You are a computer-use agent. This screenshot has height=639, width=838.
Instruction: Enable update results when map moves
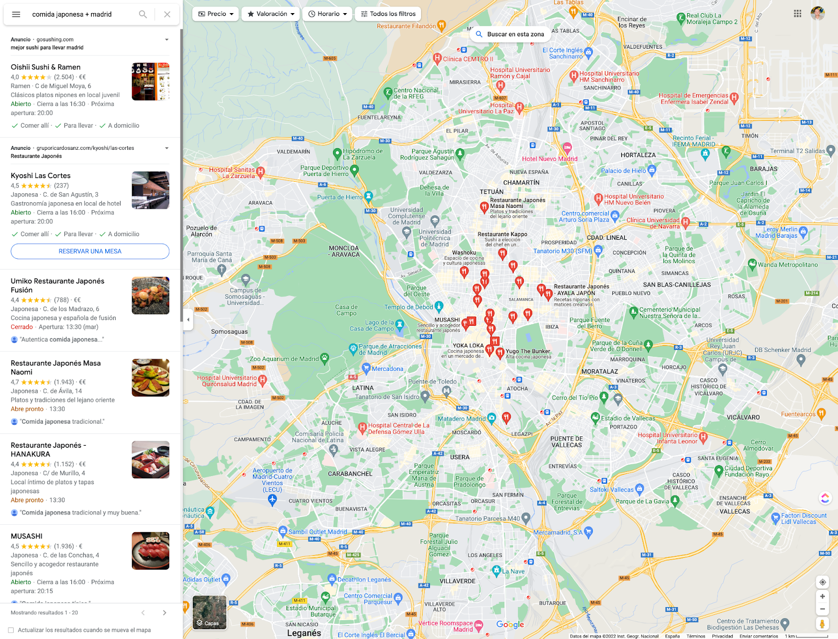click(11, 630)
